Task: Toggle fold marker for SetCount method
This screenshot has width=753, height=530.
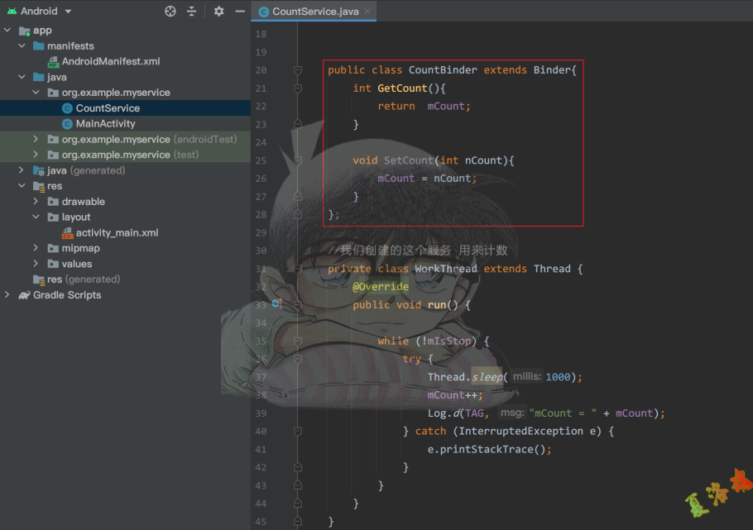Action: pos(298,160)
